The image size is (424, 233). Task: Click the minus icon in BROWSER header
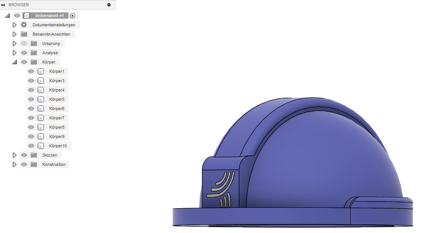tap(109, 5)
